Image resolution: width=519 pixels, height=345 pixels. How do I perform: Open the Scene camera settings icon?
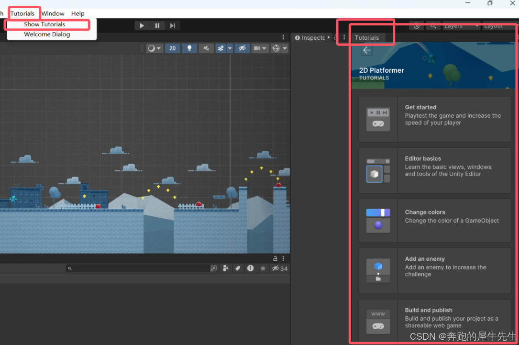[x=256, y=48]
